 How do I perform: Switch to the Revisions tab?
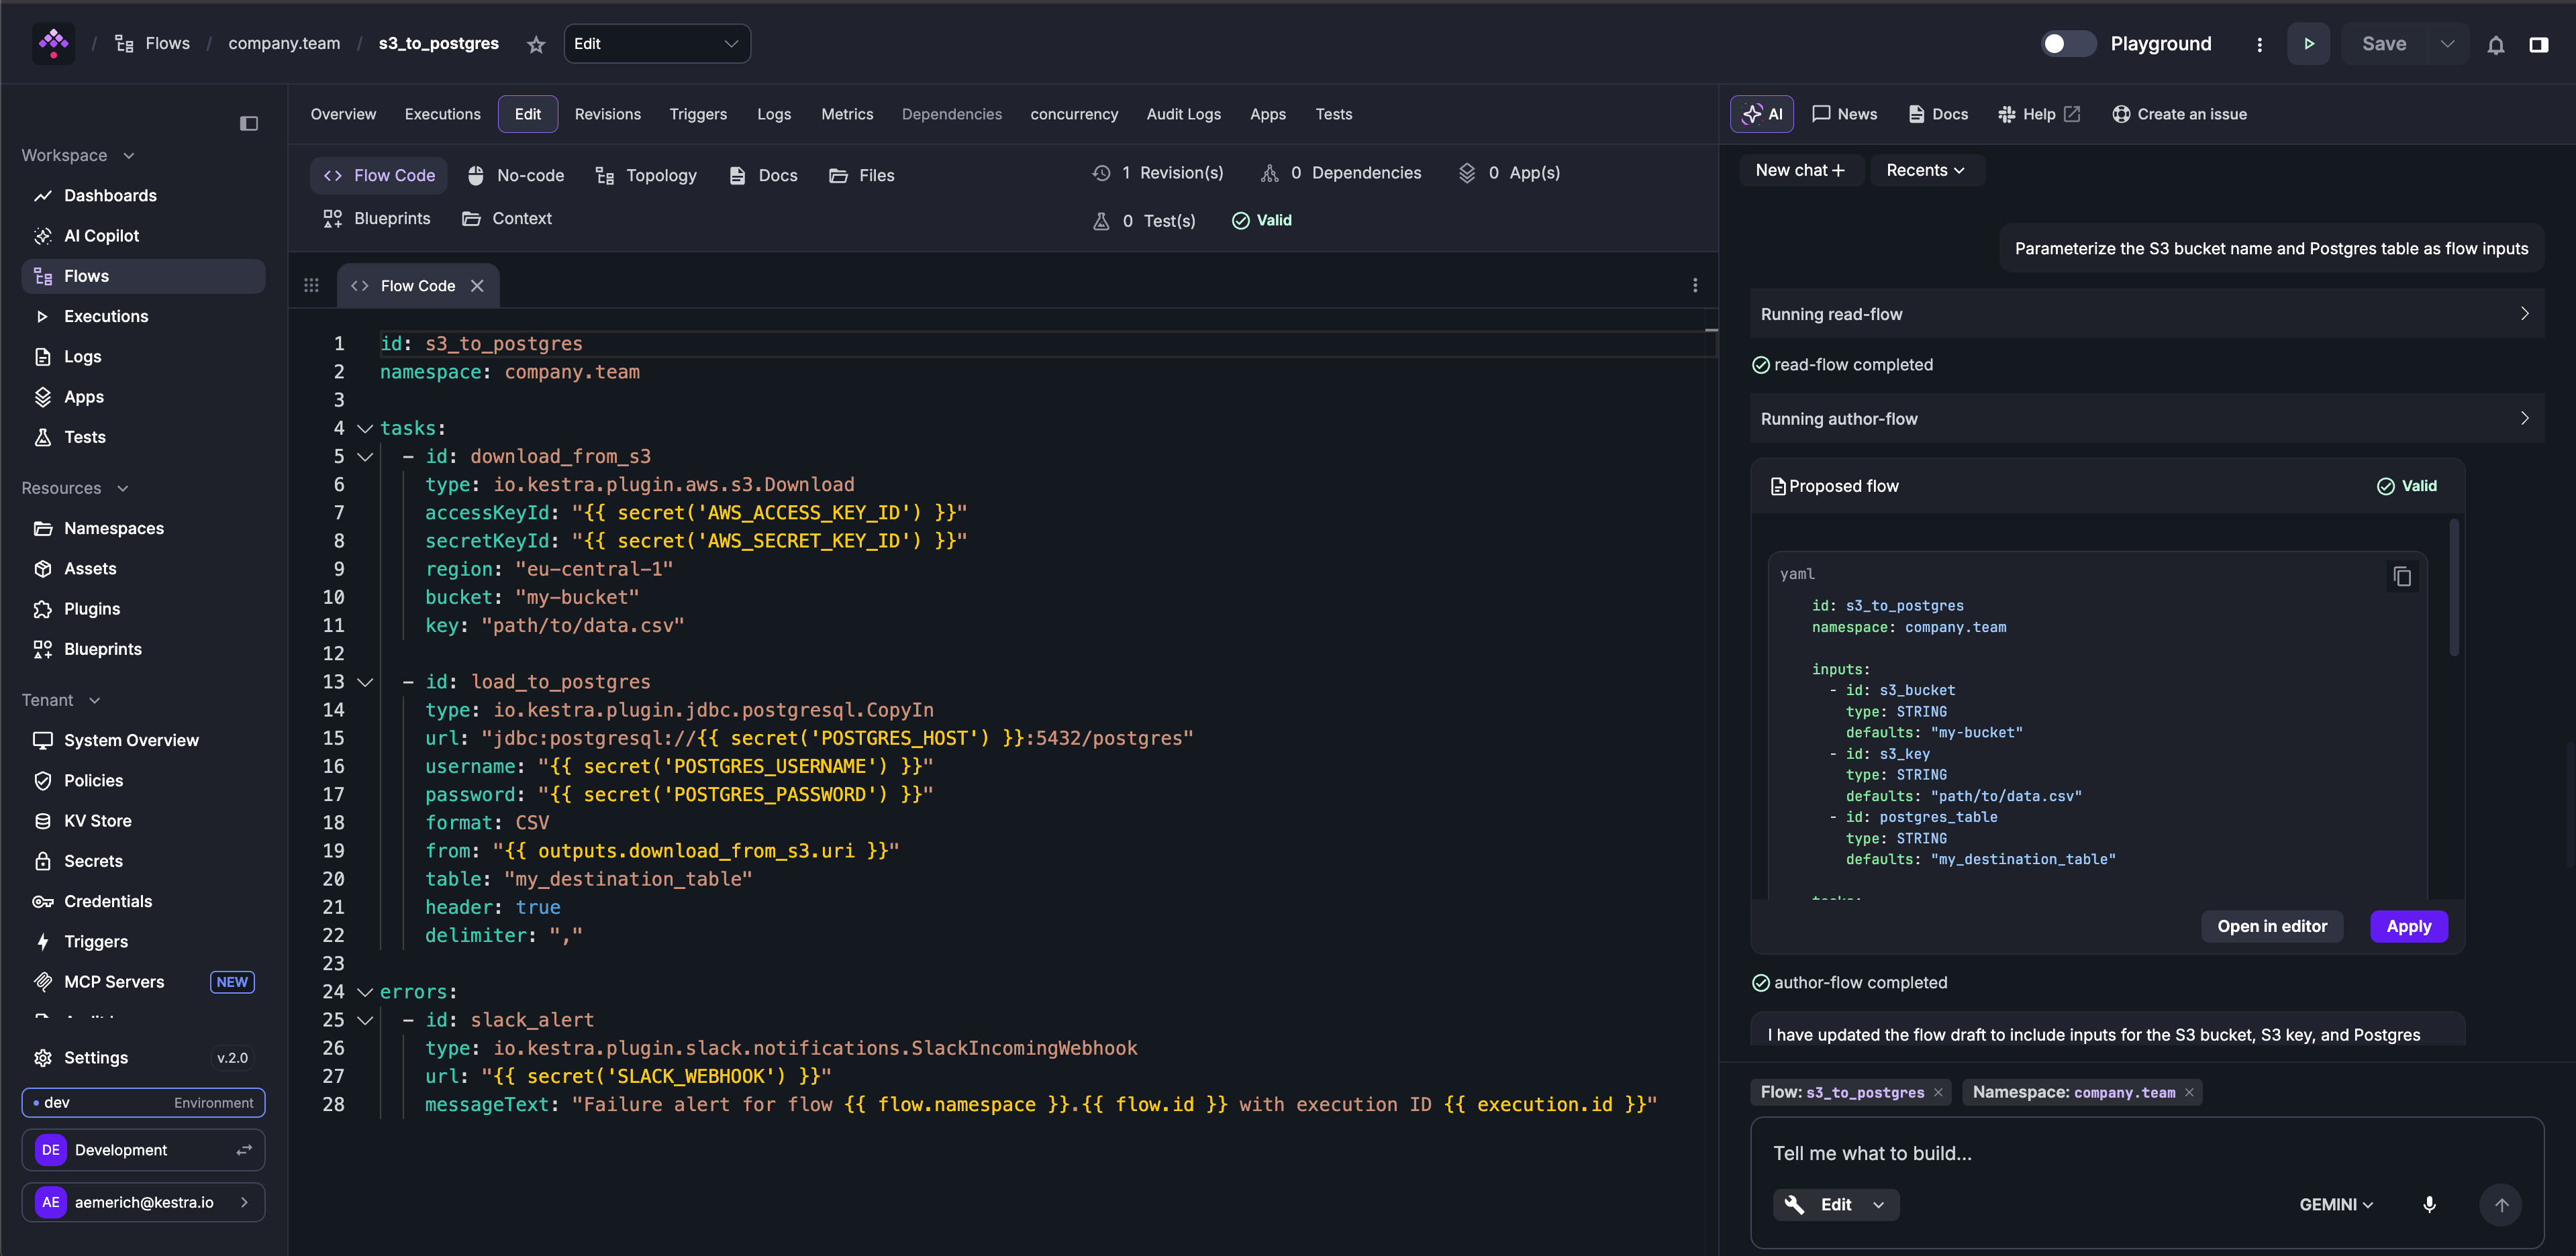[x=607, y=114]
